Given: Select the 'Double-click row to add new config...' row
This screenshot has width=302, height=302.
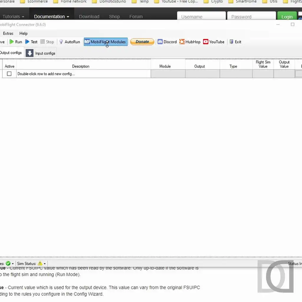Looking at the screenshot, I should [83, 74].
